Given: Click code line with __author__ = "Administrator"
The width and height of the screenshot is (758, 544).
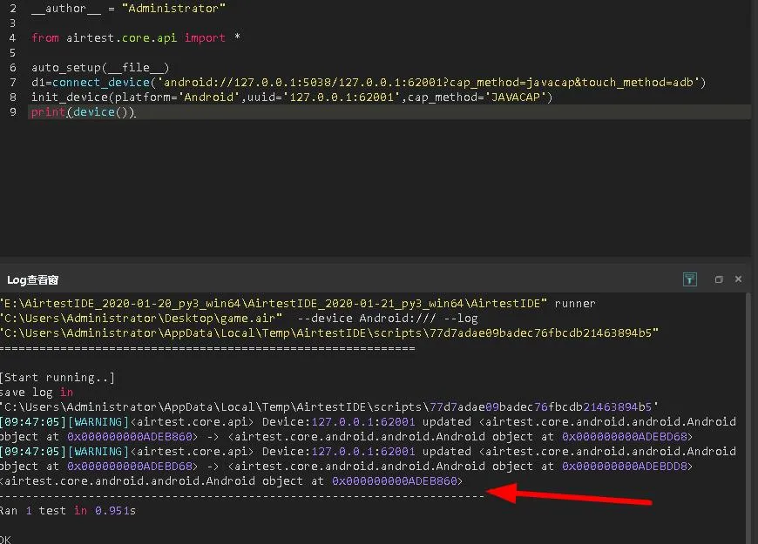Looking at the screenshot, I should [128, 8].
